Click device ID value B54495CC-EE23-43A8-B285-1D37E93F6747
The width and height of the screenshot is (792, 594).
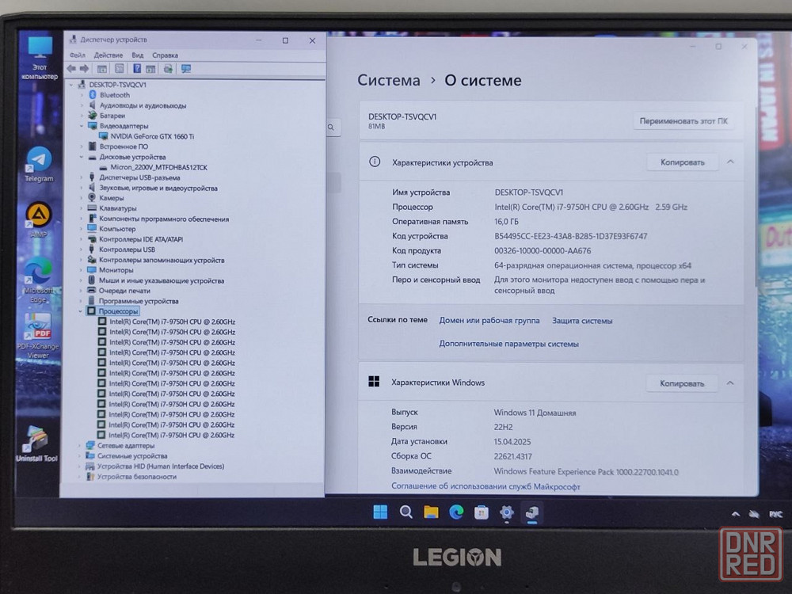coord(571,236)
